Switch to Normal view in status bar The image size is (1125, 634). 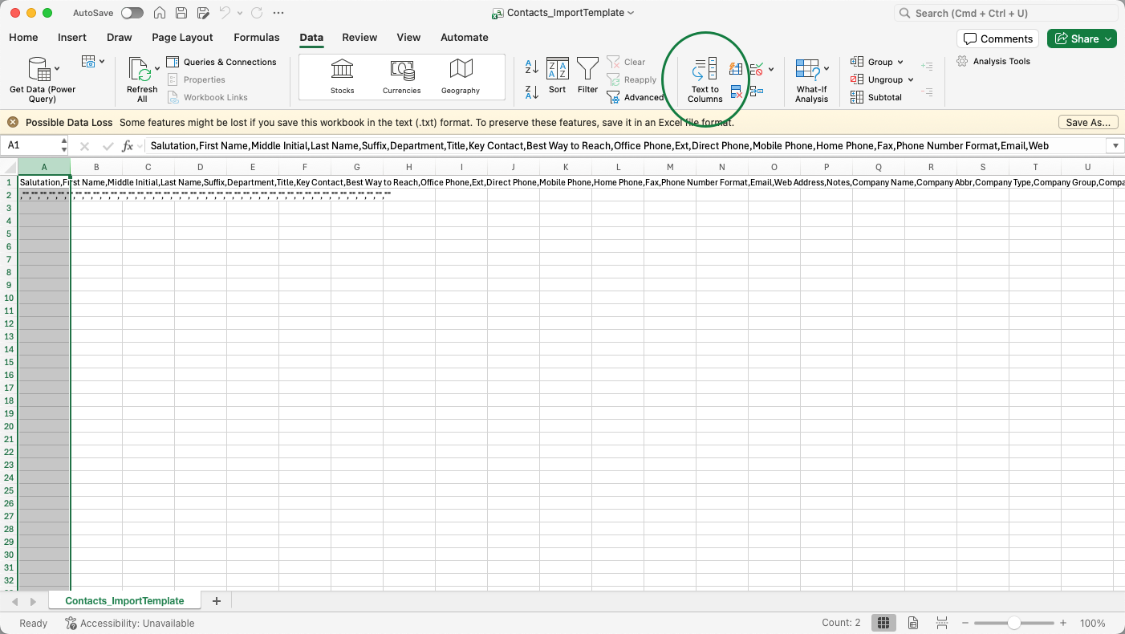[883, 623]
